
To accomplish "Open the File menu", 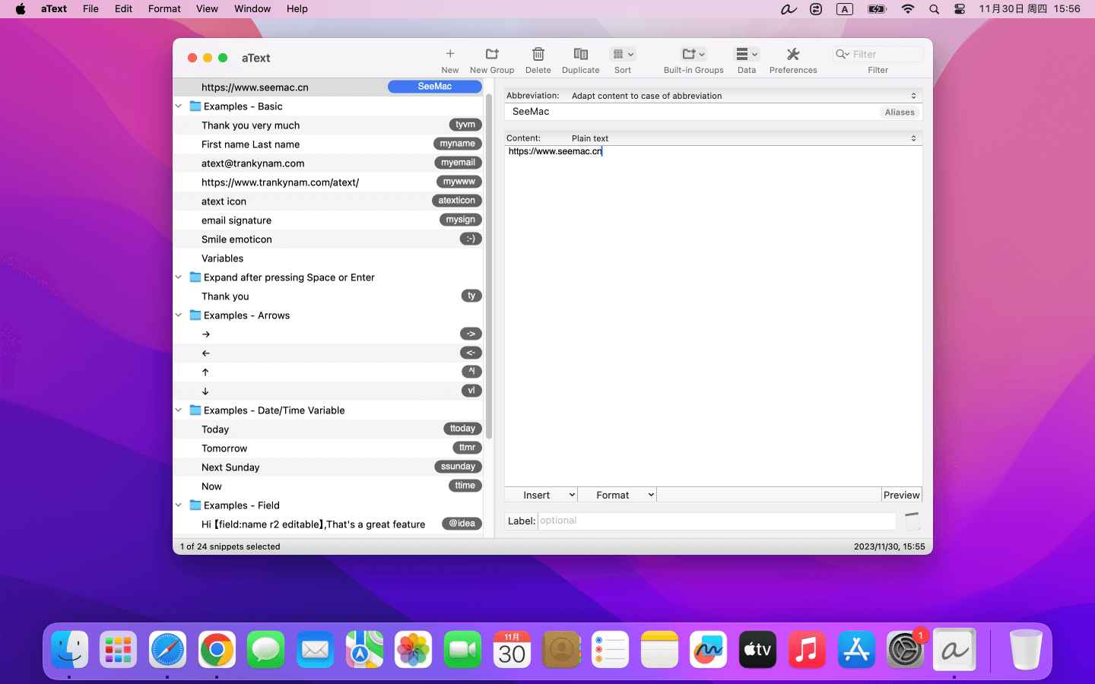I will pyautogui.click(x=90, y=9).
